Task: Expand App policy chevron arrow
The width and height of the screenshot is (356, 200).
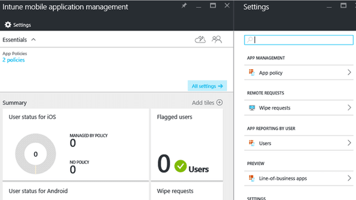Action: click(x=349, y=73)
